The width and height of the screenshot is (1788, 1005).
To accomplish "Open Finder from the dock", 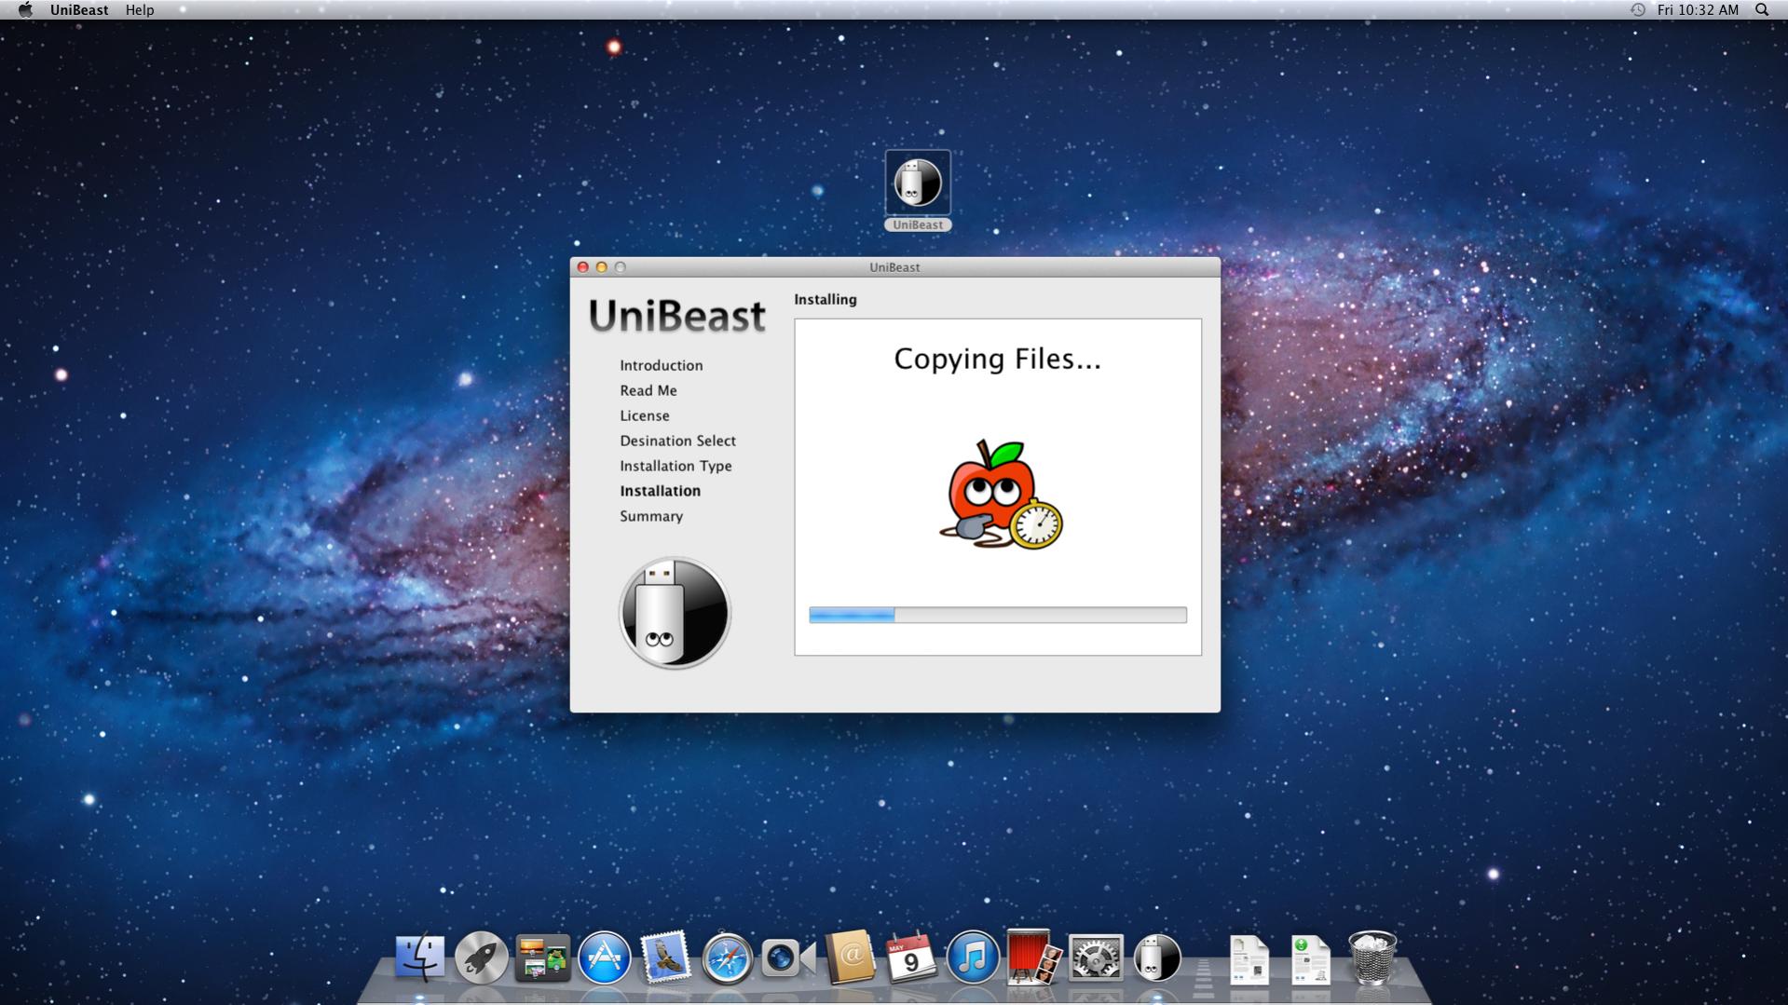I will (x=419, y=957).
